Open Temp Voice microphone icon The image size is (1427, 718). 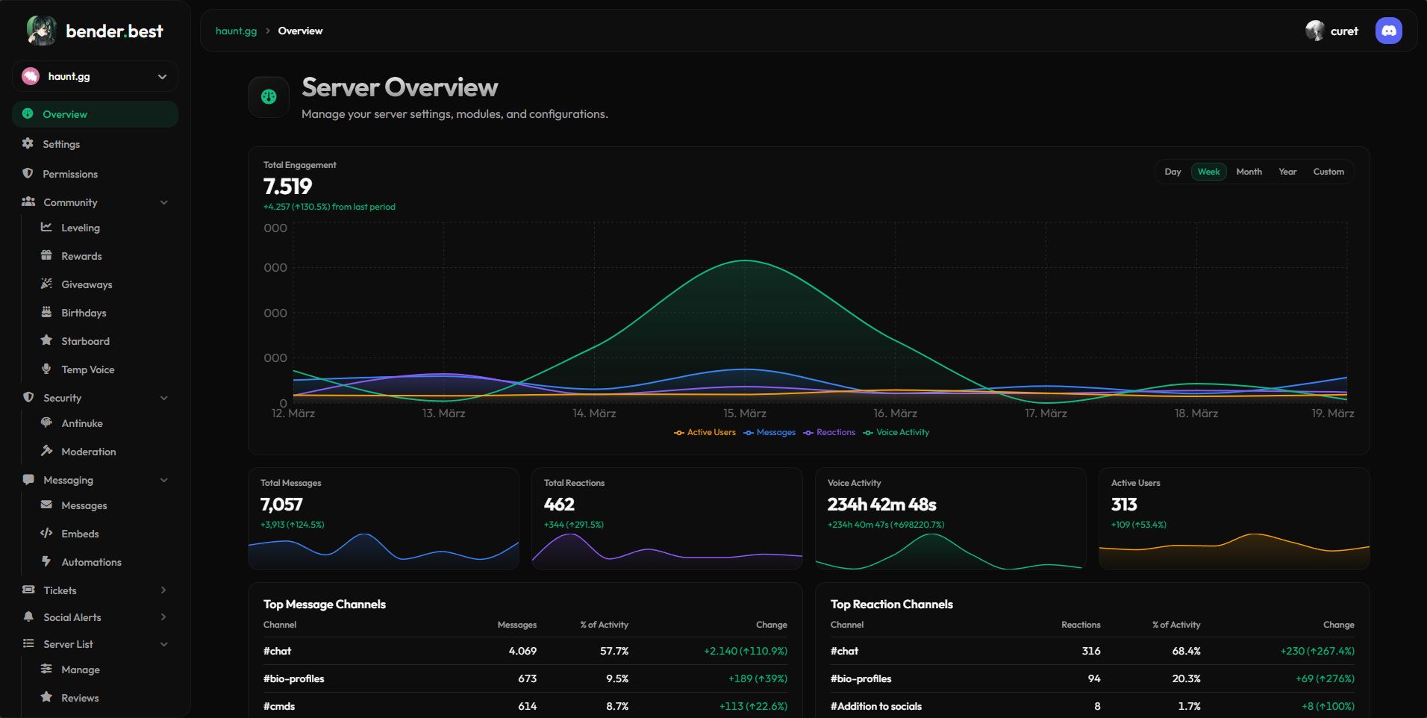point(46,369)
